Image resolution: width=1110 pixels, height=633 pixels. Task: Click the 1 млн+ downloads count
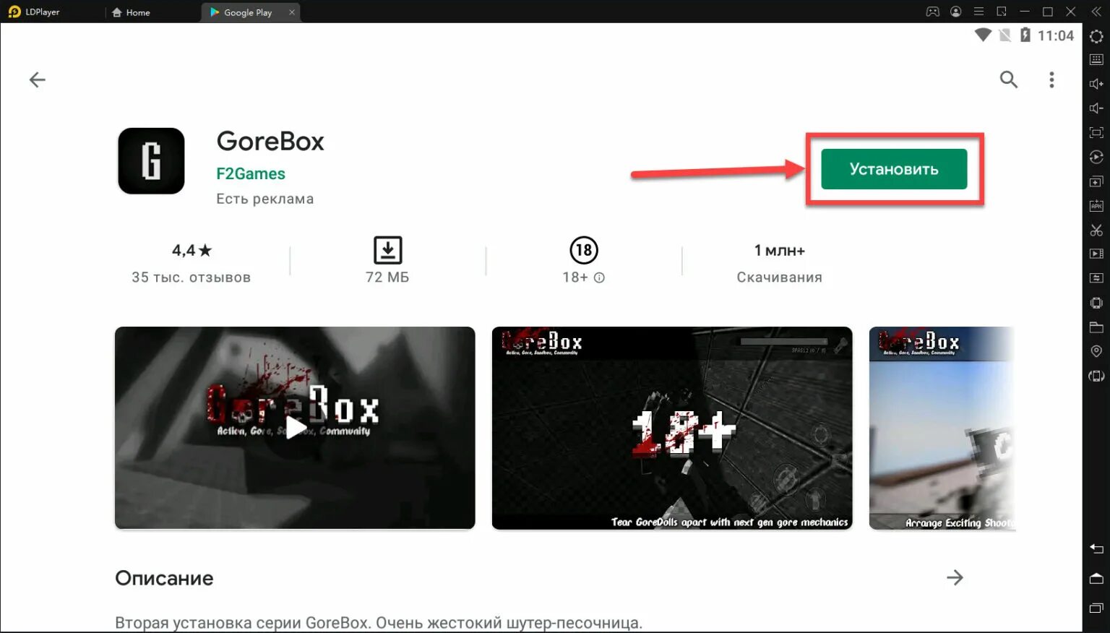(779, 263)
